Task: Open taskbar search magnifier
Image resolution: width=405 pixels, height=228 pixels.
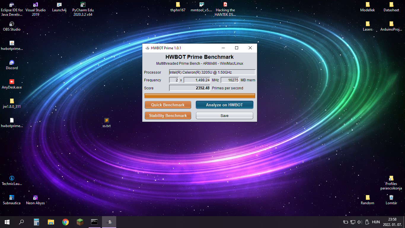Action: (x=21, y=222)
